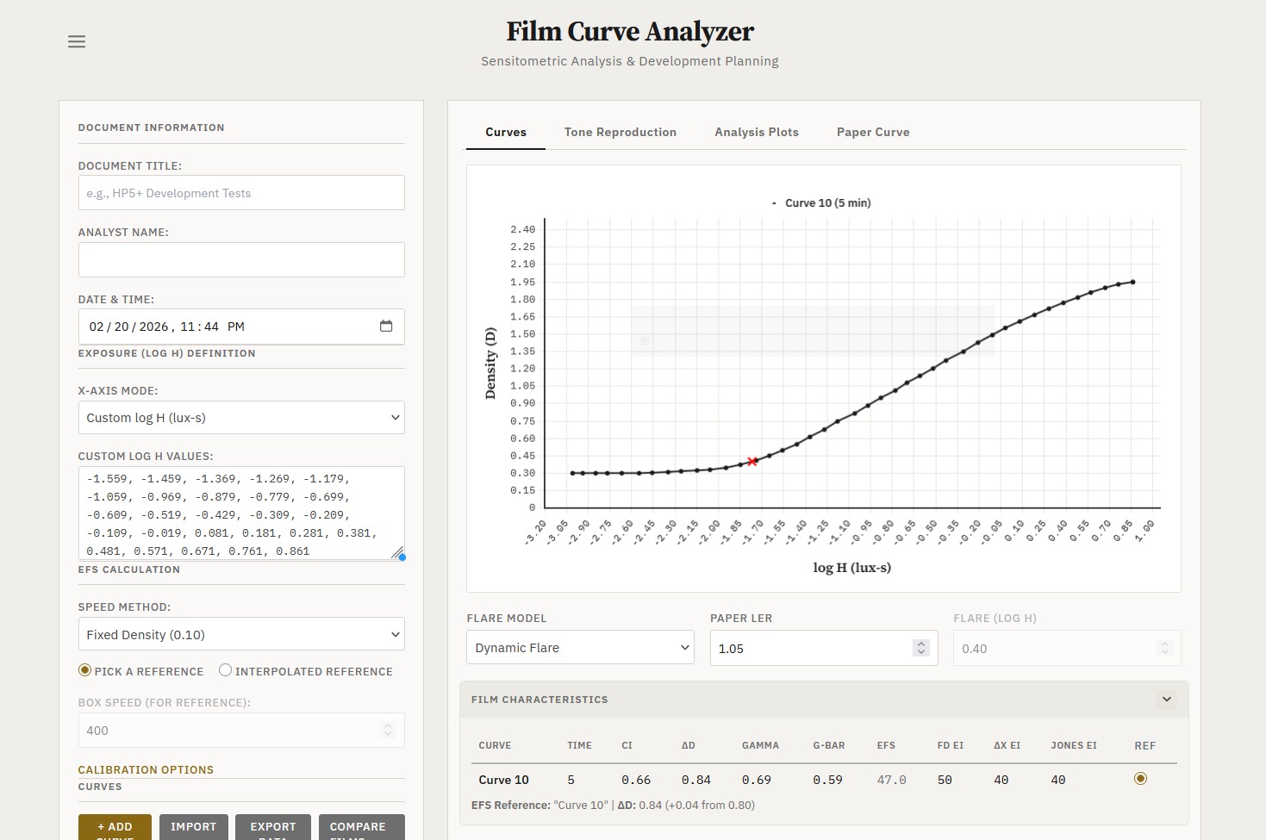Open the Speed Method dropdown
This screenshot has width=1266, height=840.
coord(241,635)
